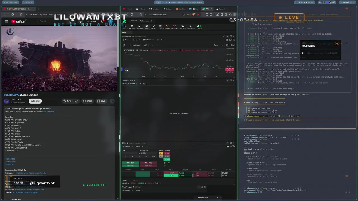Open the Select a basket dropdown
The width and height of the screenshot is (358, 201).
pos(130,84)
